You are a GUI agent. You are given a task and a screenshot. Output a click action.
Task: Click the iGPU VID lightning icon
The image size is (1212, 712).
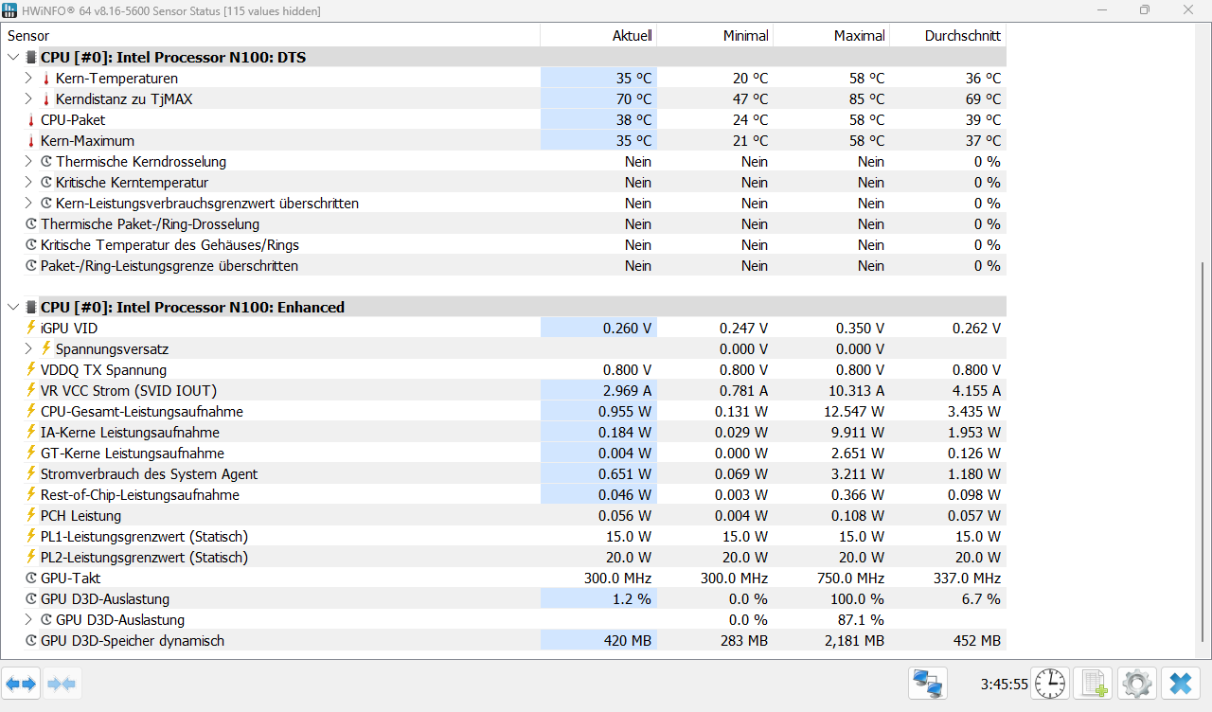click(x=31, y=329)
